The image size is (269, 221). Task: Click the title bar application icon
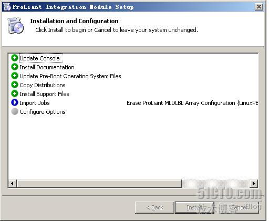point(7,7)
